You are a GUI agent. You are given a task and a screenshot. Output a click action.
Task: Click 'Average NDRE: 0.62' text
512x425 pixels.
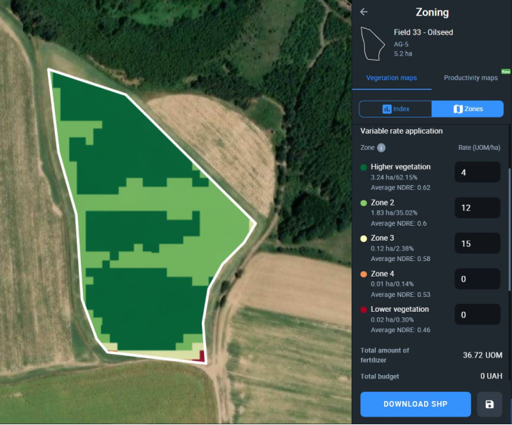tap(401, 188)
